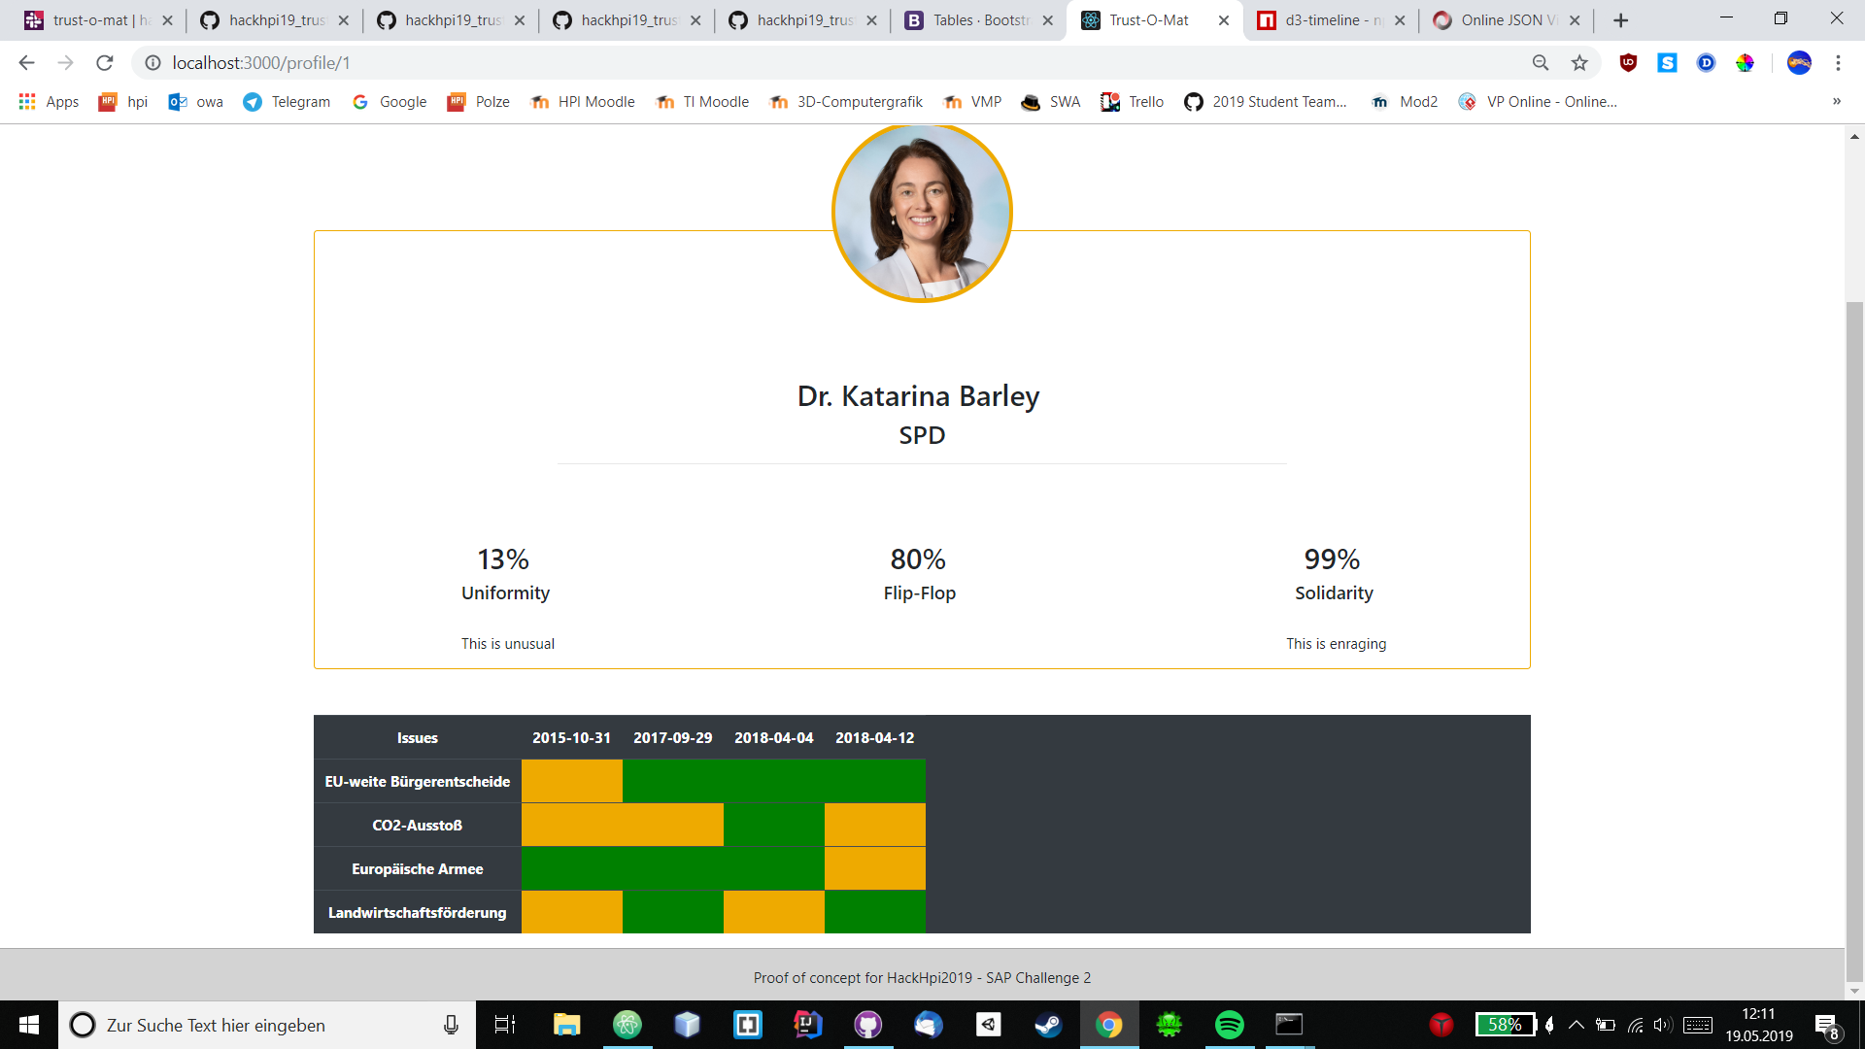Expand hidden bookmarks overflow chevron
Viewport: 1865px width, 1049px height.
coord(1837,101)
